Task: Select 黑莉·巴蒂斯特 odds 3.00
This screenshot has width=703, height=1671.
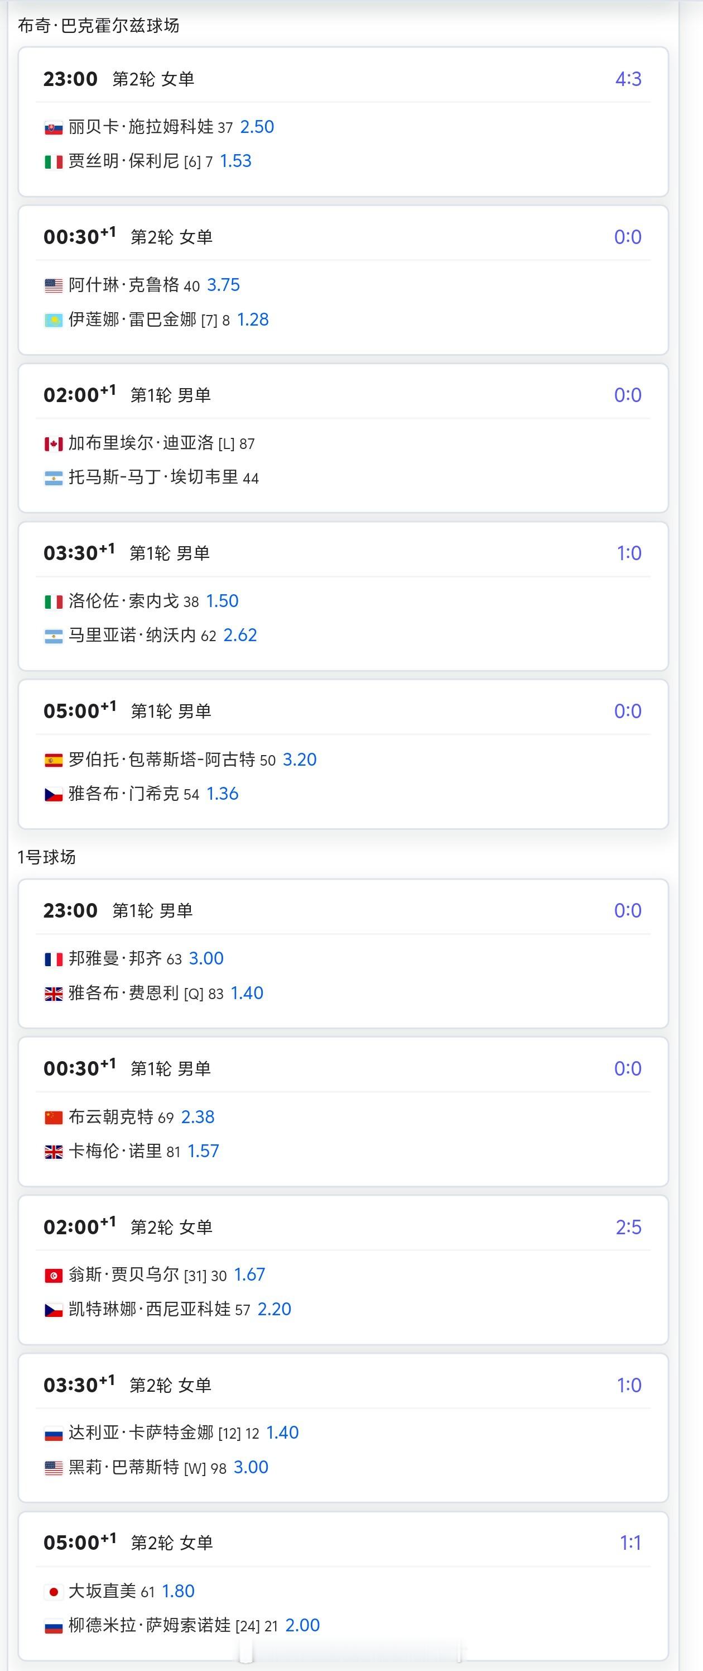Action: (x=251, y=1467)
